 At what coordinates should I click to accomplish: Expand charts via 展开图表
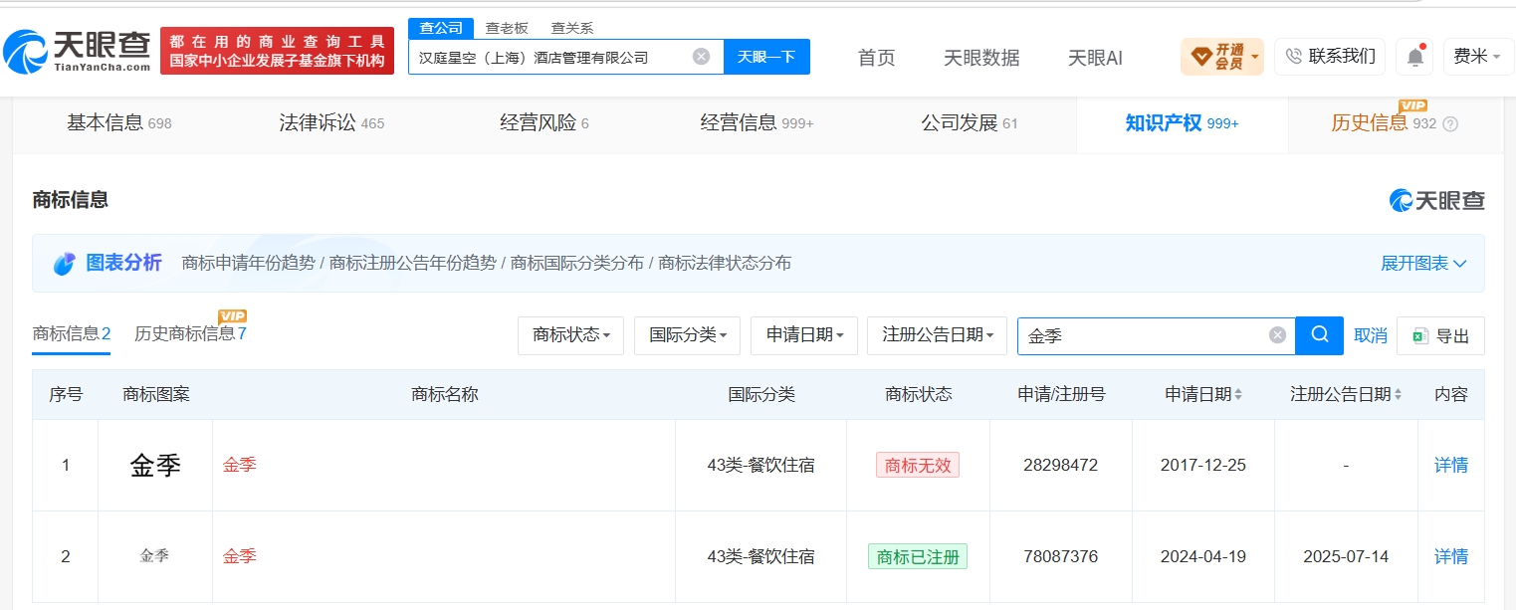point(1423,264)
